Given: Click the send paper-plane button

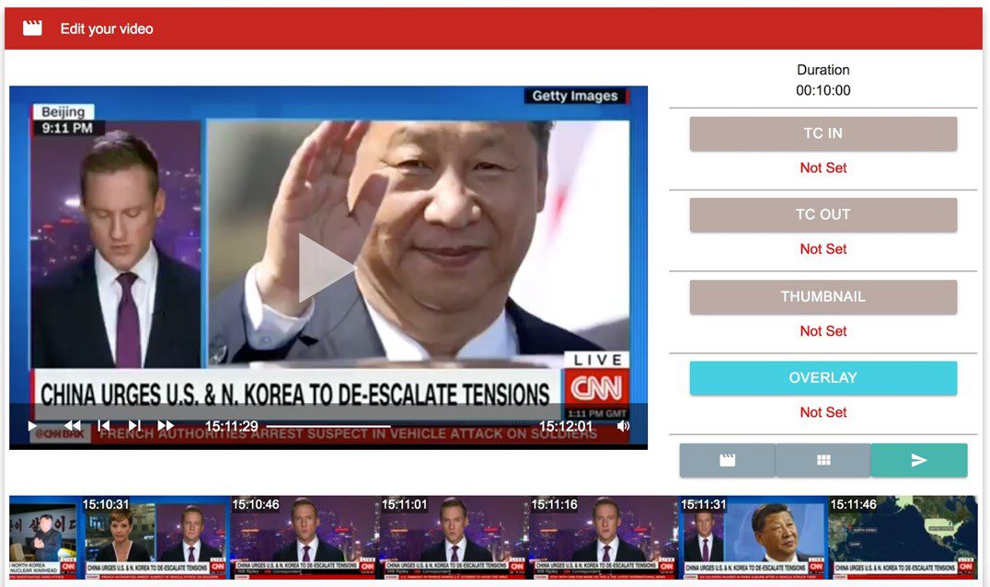Looking at the screenshot, I should click(919, 460).
